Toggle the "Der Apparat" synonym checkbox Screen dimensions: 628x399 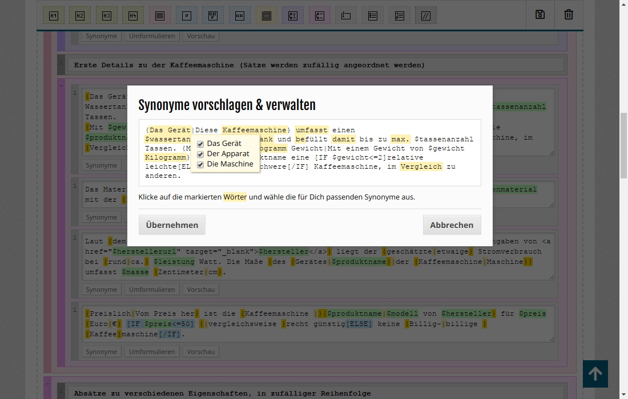tap(200, 154)
